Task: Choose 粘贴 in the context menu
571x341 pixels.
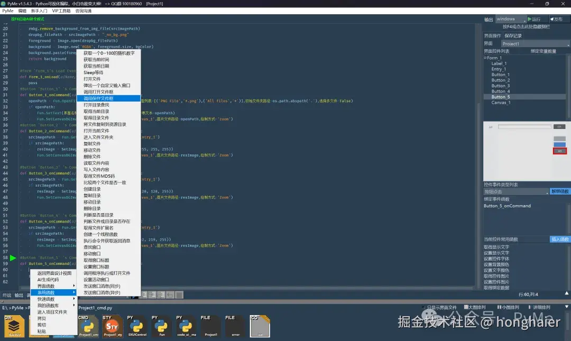Action: [53, 331]
